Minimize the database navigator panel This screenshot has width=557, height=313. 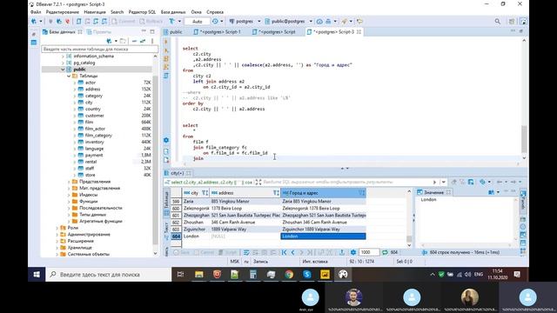pos(144,31)
